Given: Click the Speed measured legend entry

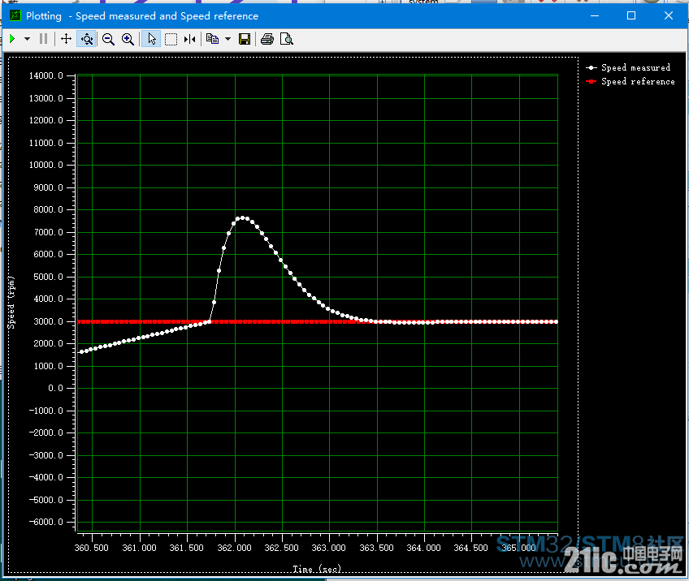Looking at the screenshot, I should (628, 67).
